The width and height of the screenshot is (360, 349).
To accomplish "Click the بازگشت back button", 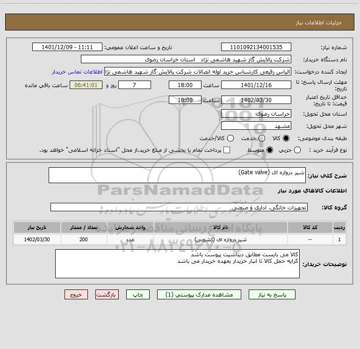I will 107,295.
